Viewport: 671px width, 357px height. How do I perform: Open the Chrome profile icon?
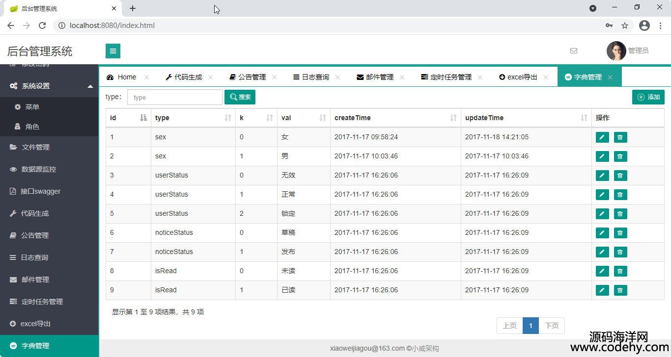point(644,25)
